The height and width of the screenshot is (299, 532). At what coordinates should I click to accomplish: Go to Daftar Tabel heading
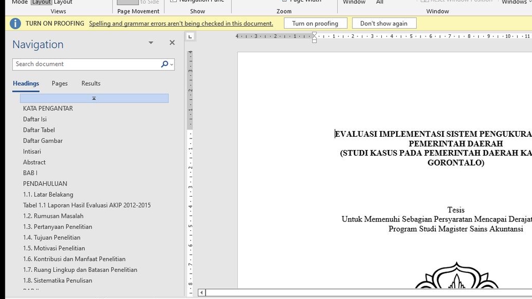[x=39, y=130]
